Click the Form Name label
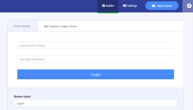The image size is (193, 110). tap(22, 26)
